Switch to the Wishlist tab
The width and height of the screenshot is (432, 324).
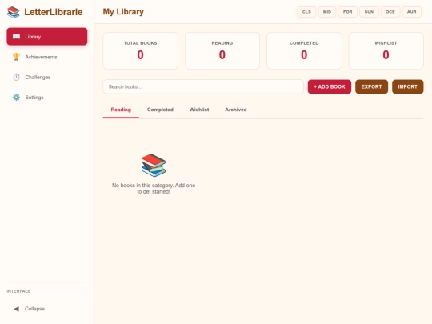pos(199,110)
